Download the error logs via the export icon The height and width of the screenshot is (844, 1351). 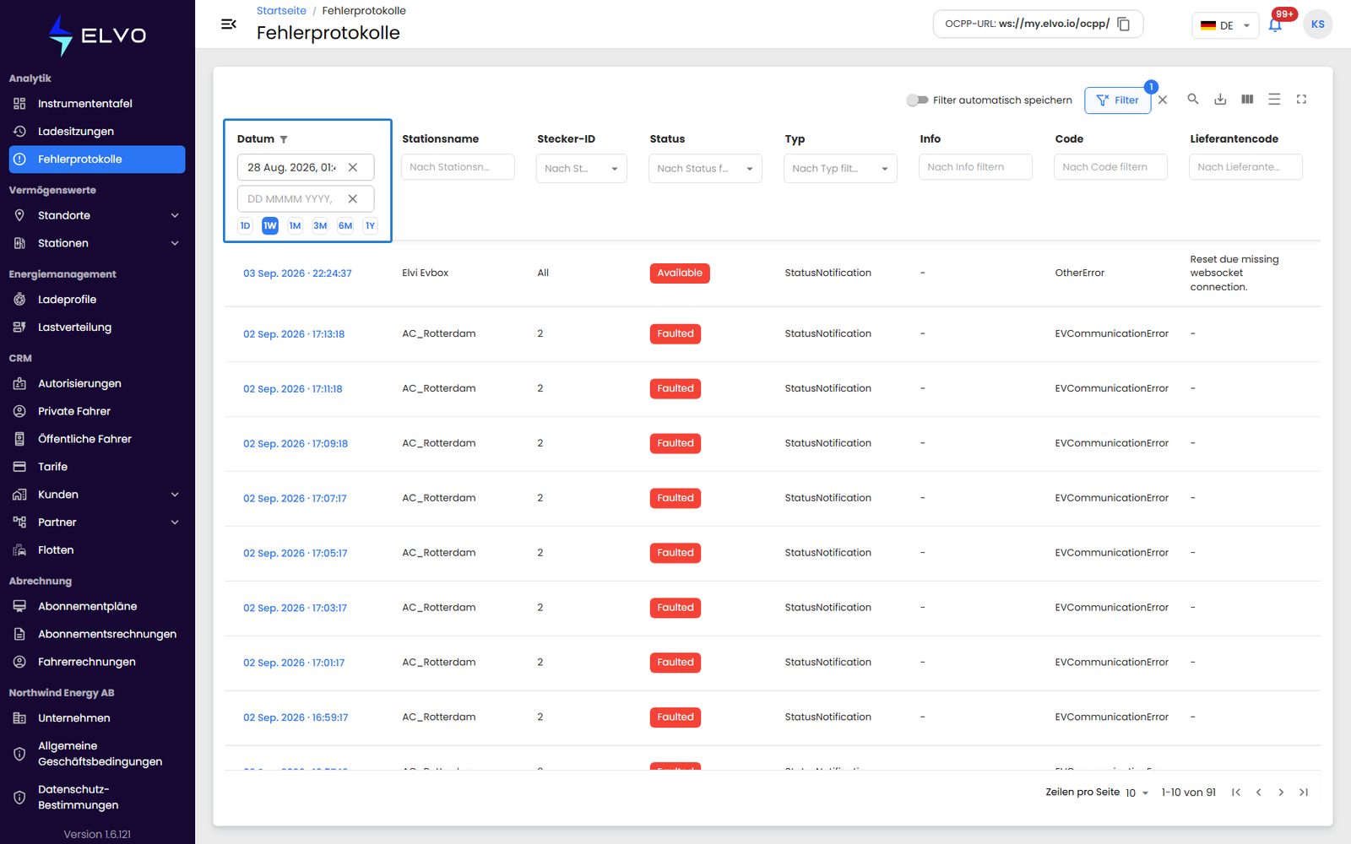click(x=1220, y=99)
